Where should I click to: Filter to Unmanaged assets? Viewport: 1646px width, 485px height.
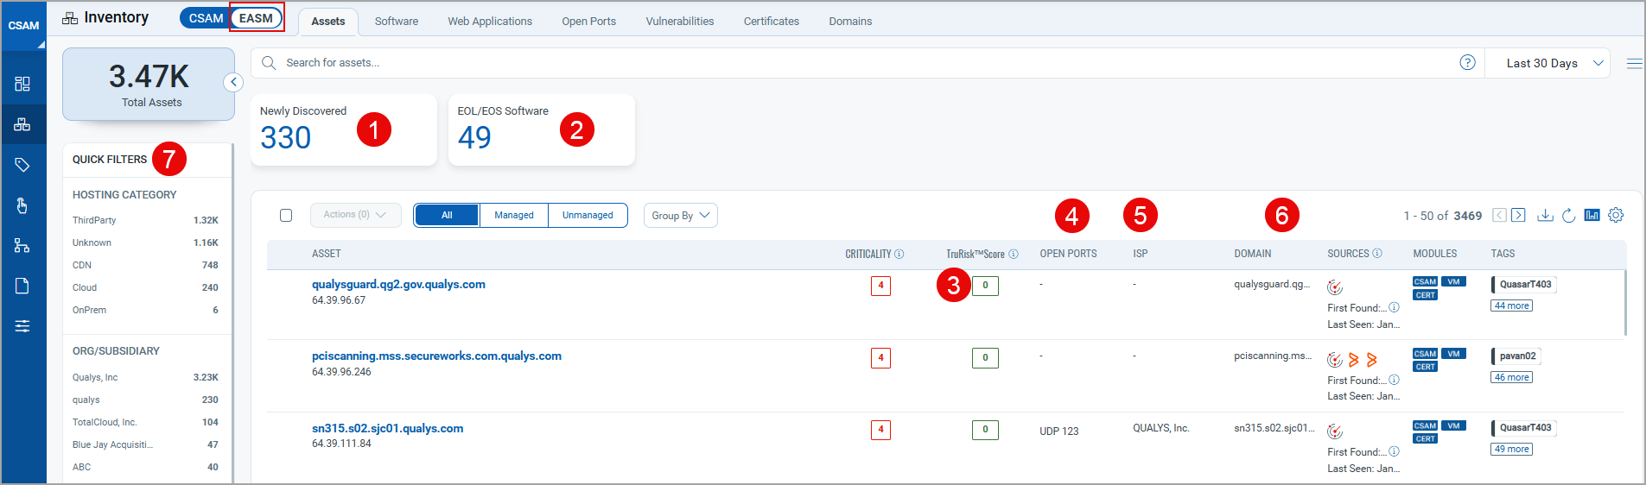coord(588,215)
